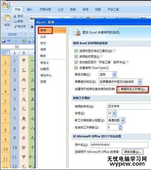151x170 pixels.
Task: Click the 包含的工作表数 number field
Action: (113, 127)
